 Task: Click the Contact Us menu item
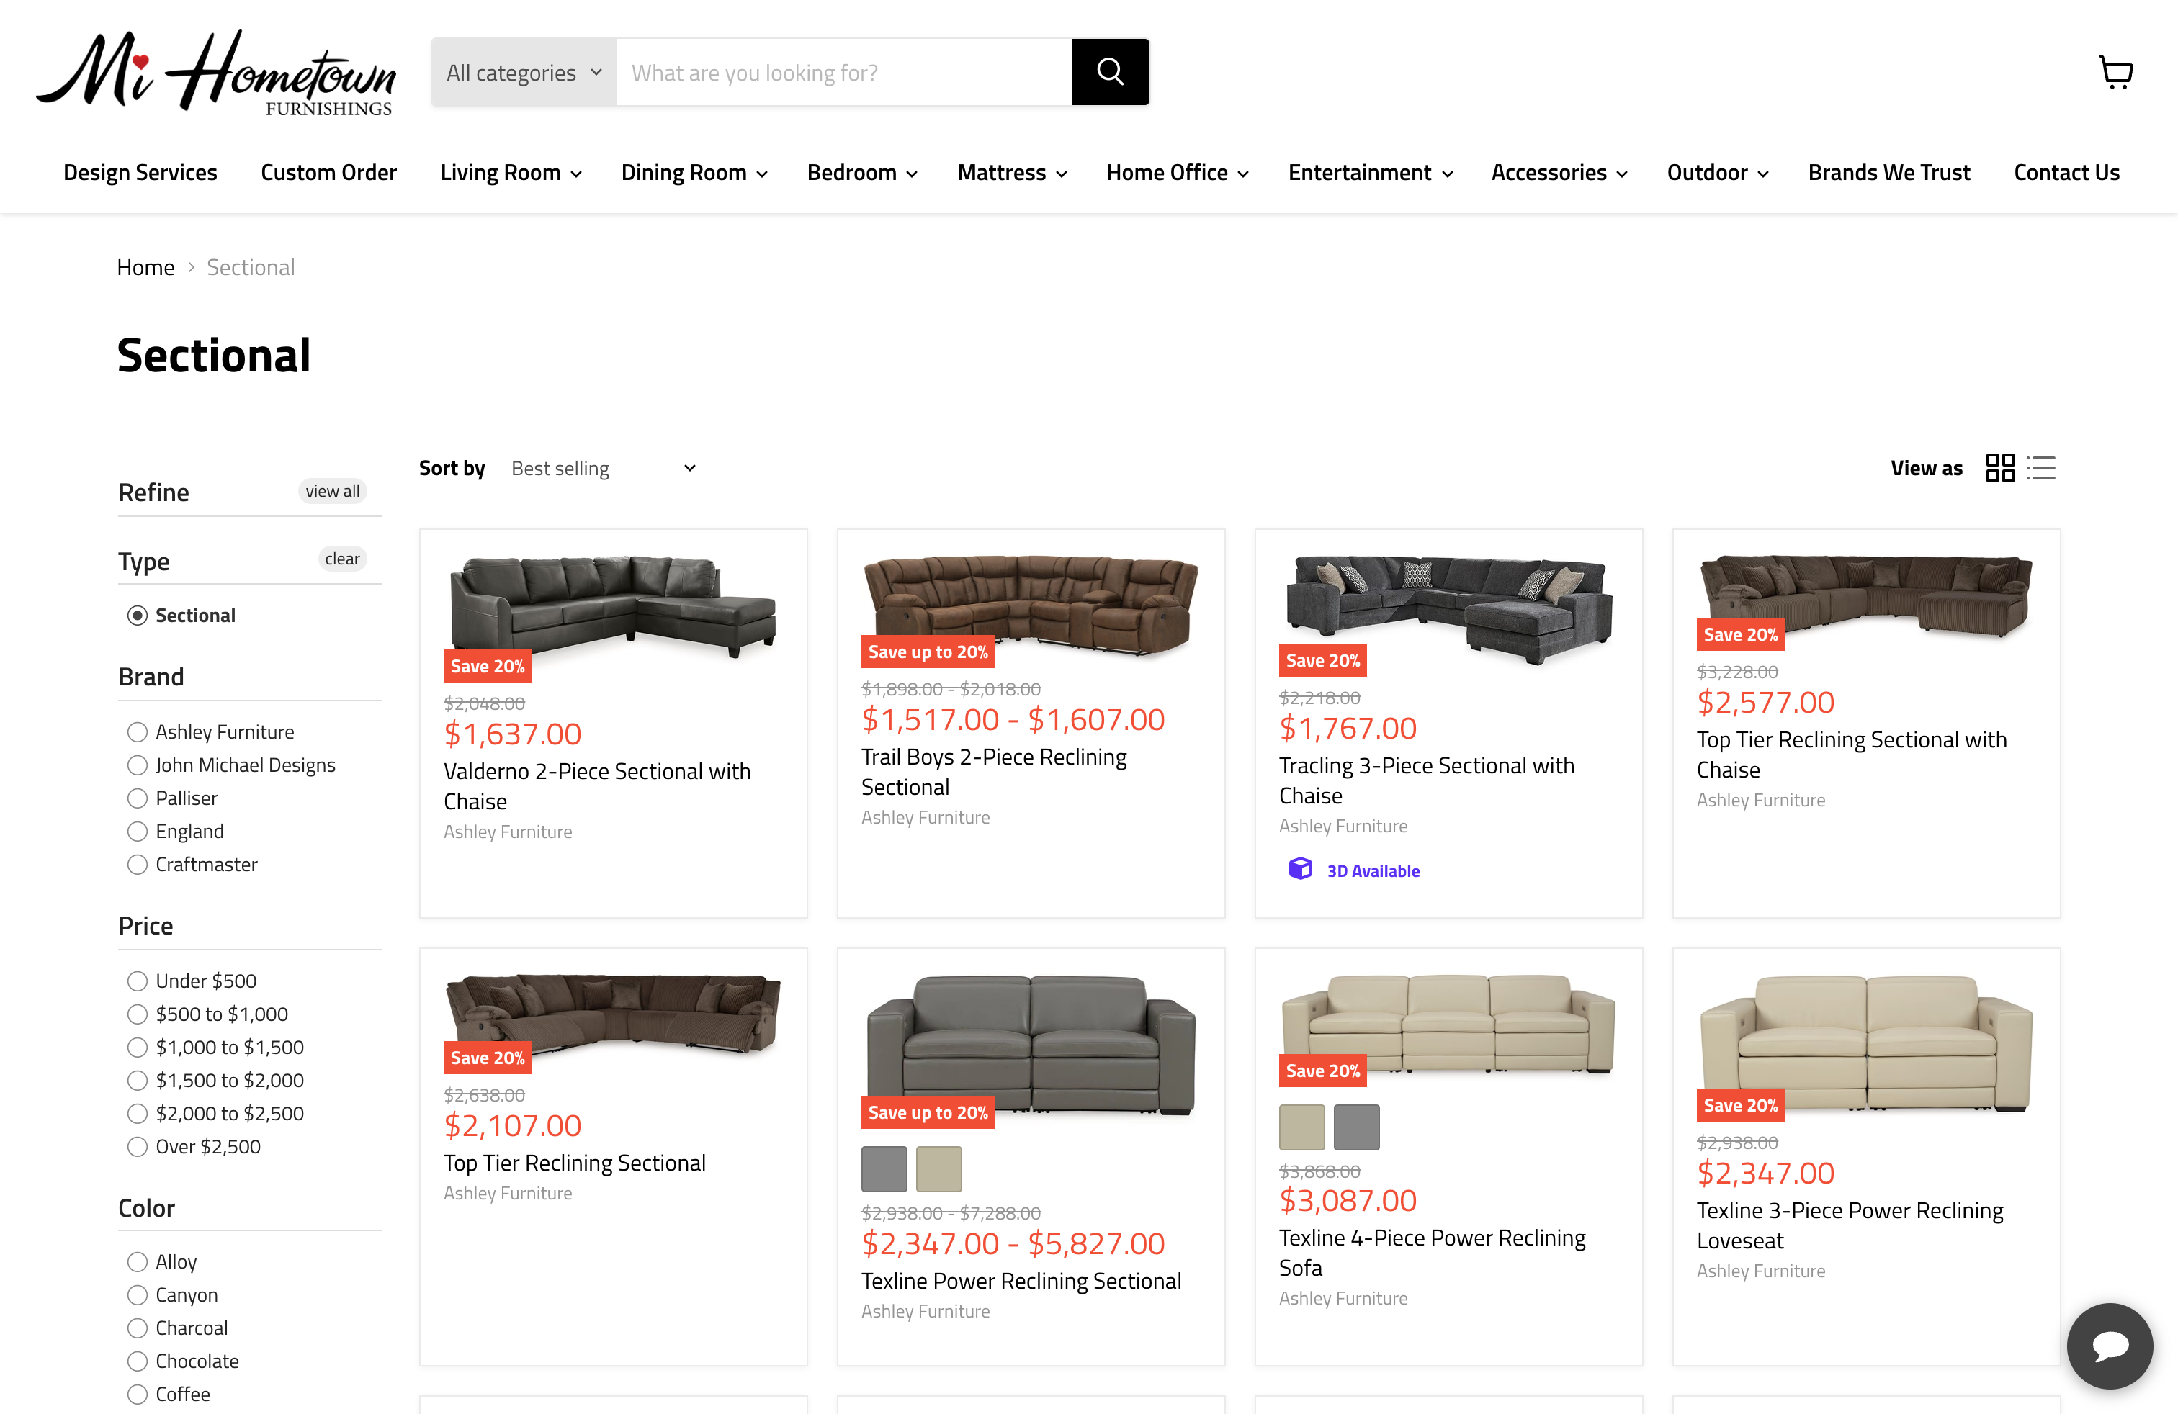point(2066,172)
